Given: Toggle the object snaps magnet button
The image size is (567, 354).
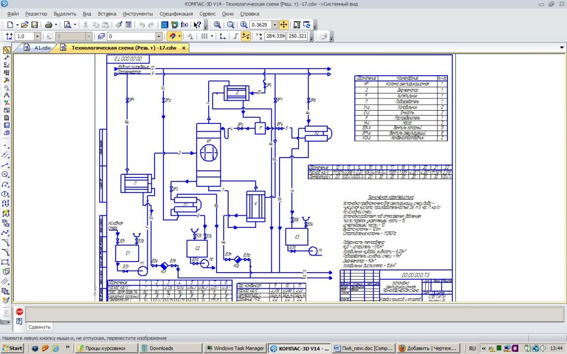Looking at the screenshot, I should [x=172, y=37].
